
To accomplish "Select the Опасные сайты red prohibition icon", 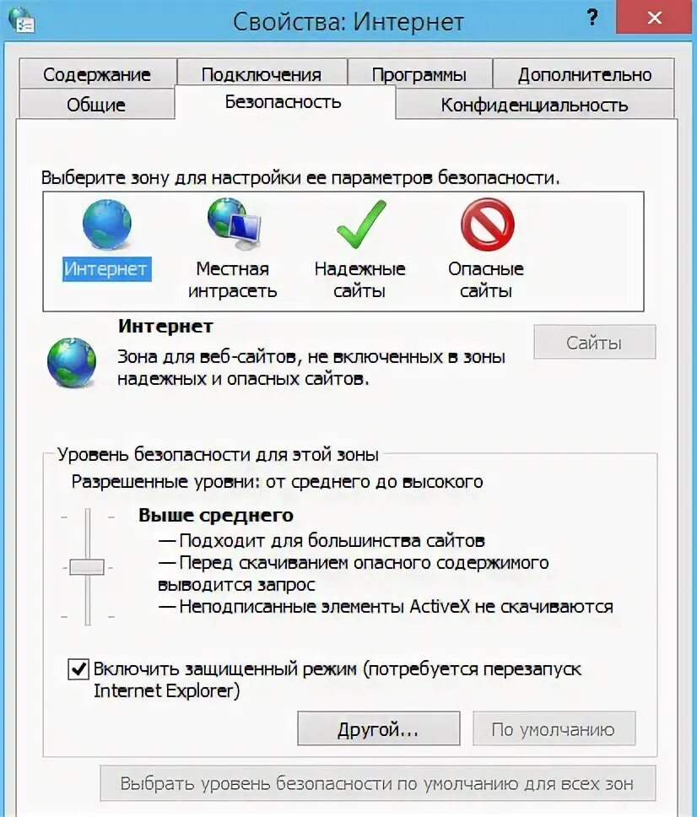I will [x=487, y=225].
